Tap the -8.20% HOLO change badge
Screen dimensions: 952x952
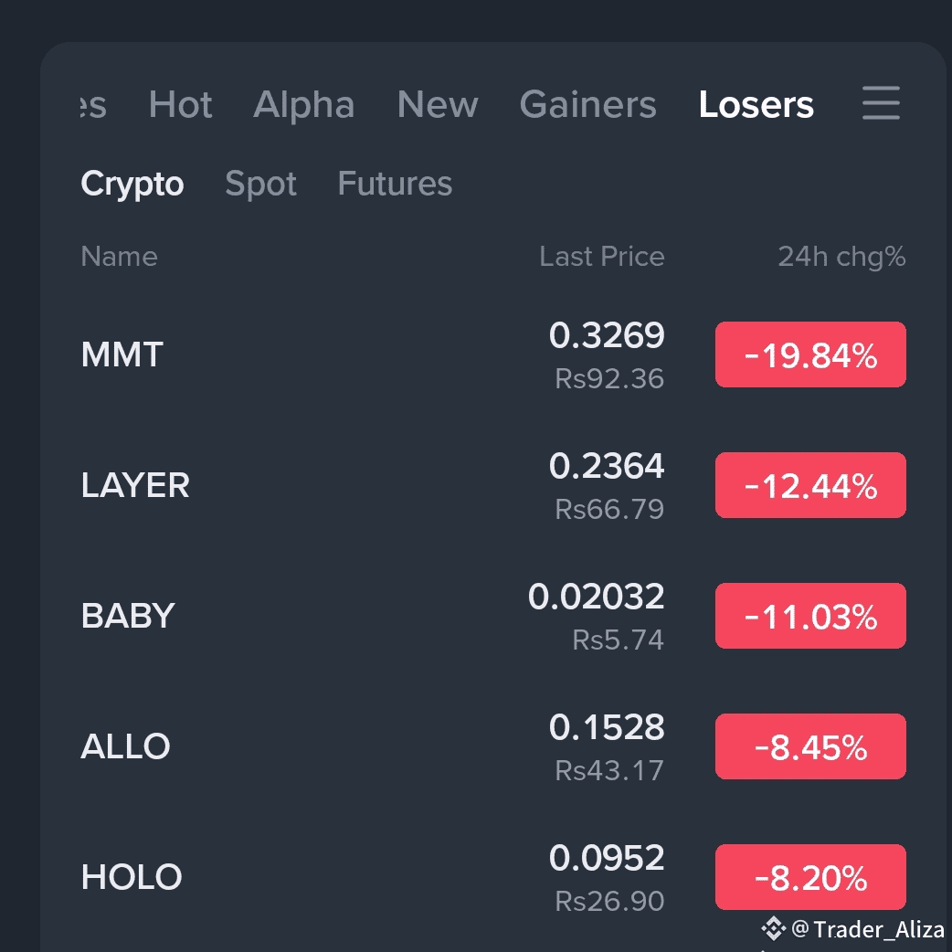[810, 877]
